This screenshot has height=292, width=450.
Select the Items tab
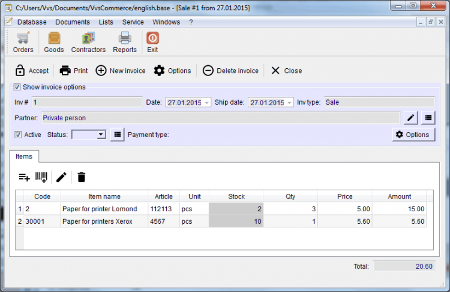(x=24, y=156)
